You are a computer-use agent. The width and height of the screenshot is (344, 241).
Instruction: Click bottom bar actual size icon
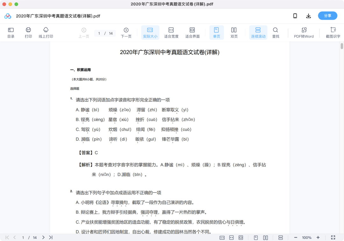[x=222, y=238]
